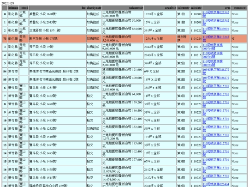Select the price cell showing '804,000'

[123, 30]
